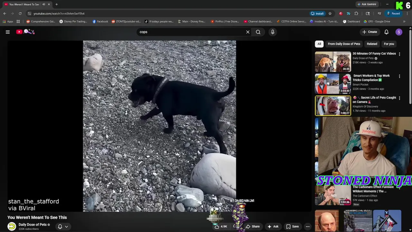The image size is (412, 232).
Task: Open the Create menu
Action: [370, 32]
